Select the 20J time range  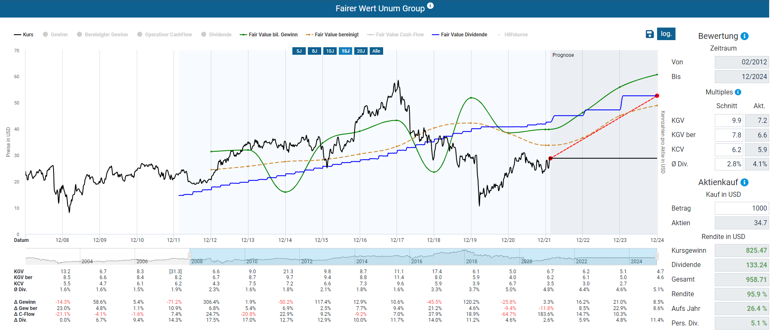361,51
